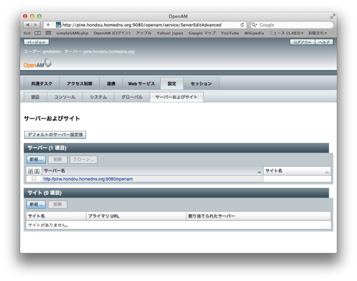Switch to the アクセス制御 tab
This screenshot has width=357, height=281.
[x=79, y=84]
